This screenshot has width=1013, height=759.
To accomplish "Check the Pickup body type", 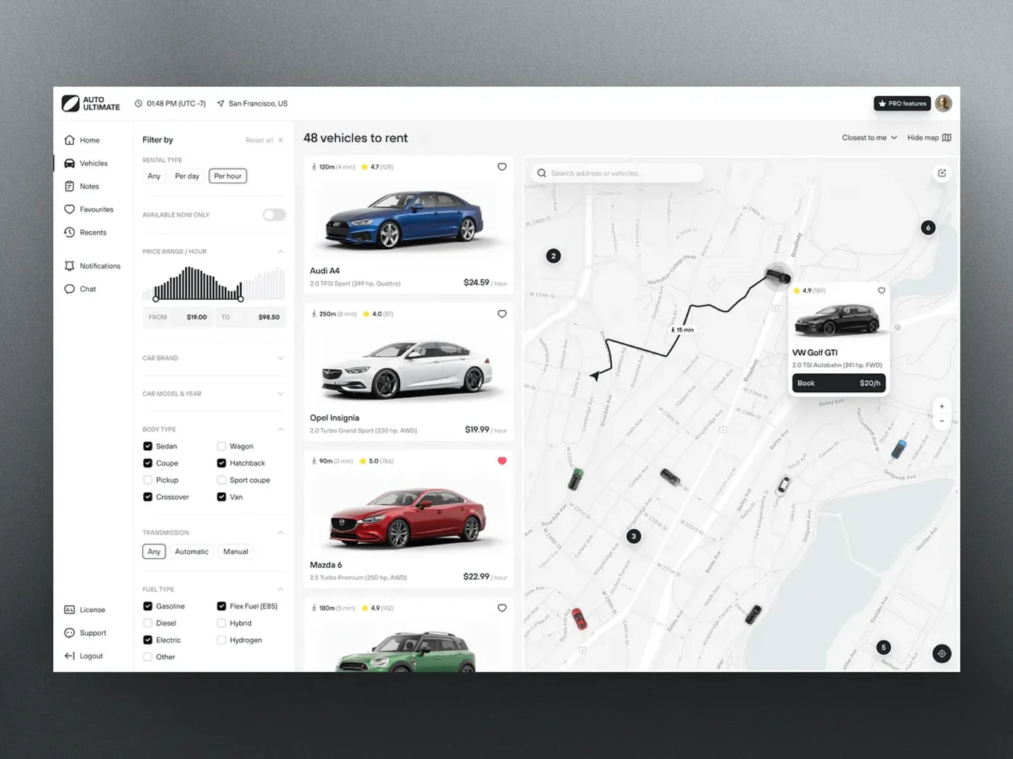I will click(148, 480).
